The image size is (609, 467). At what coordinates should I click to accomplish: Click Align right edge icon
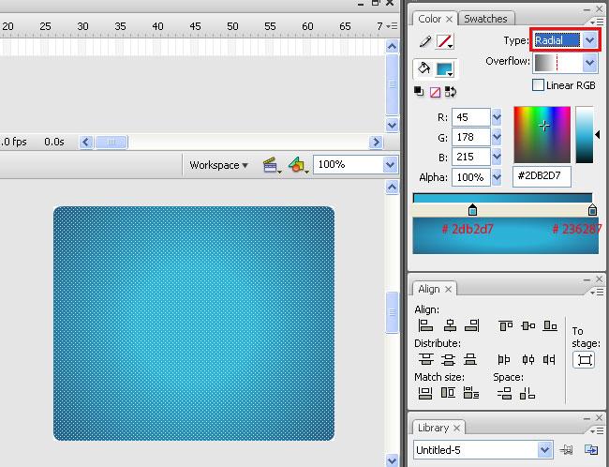point(472,325)
